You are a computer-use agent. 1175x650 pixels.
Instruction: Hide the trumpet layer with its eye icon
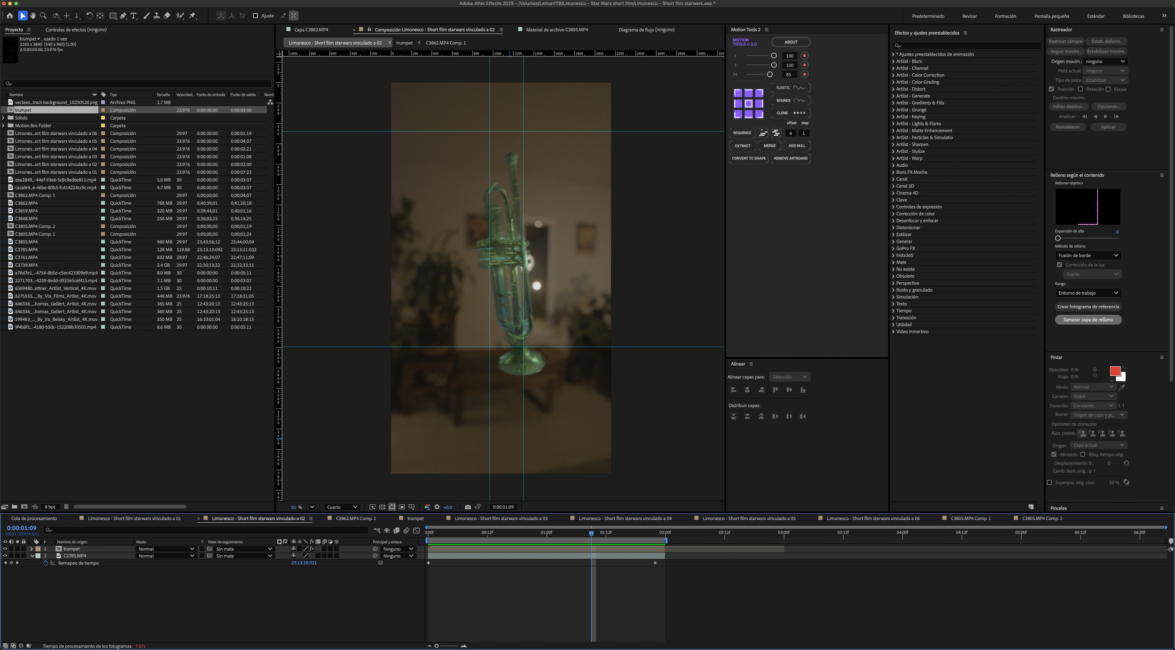[x=5, y=549]
